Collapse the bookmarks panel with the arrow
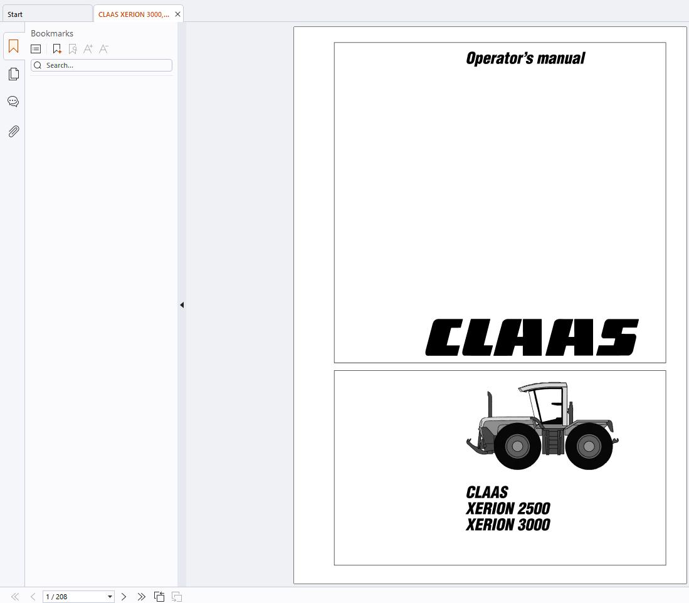The width and height of the screenshot is (689, 603). point(182,305)
